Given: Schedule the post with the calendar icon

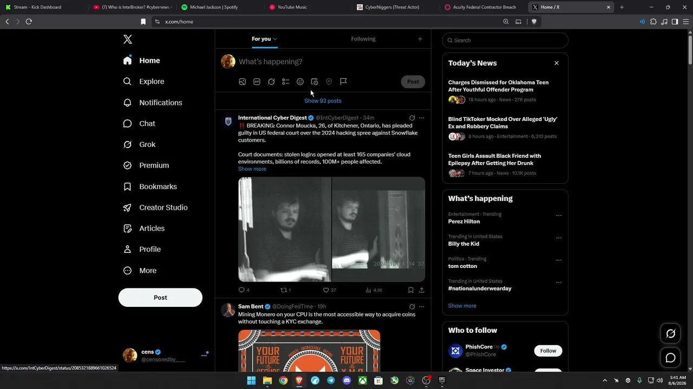Looking at the screenshot, I should (x=315, y=82).
